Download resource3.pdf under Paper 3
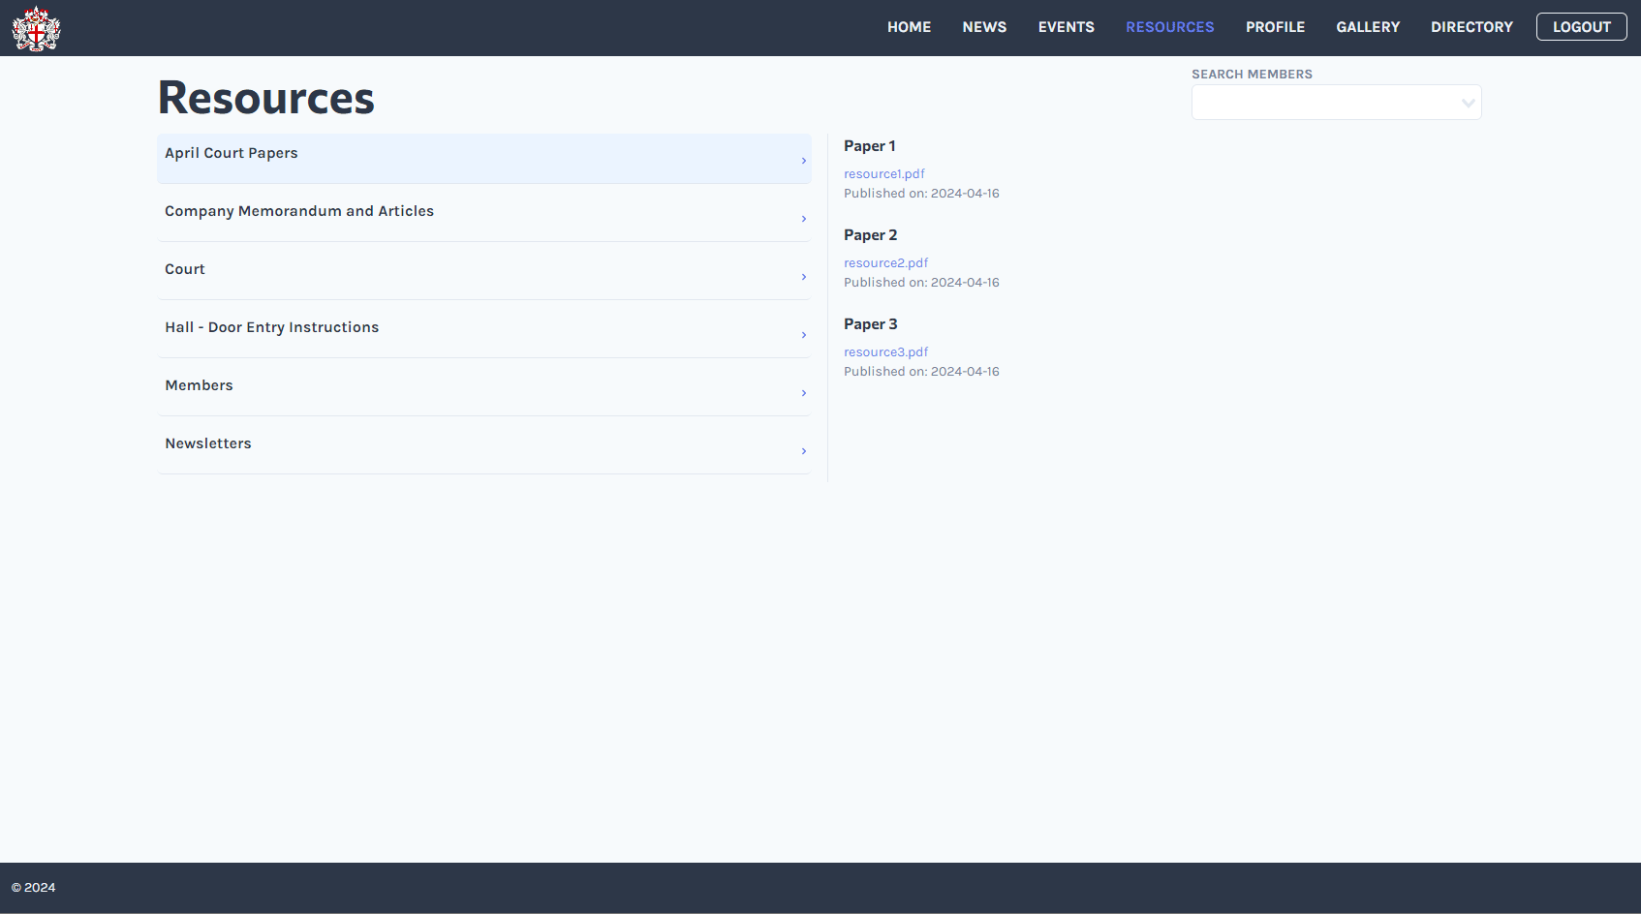1641x914 pixels. pos(885,351)
